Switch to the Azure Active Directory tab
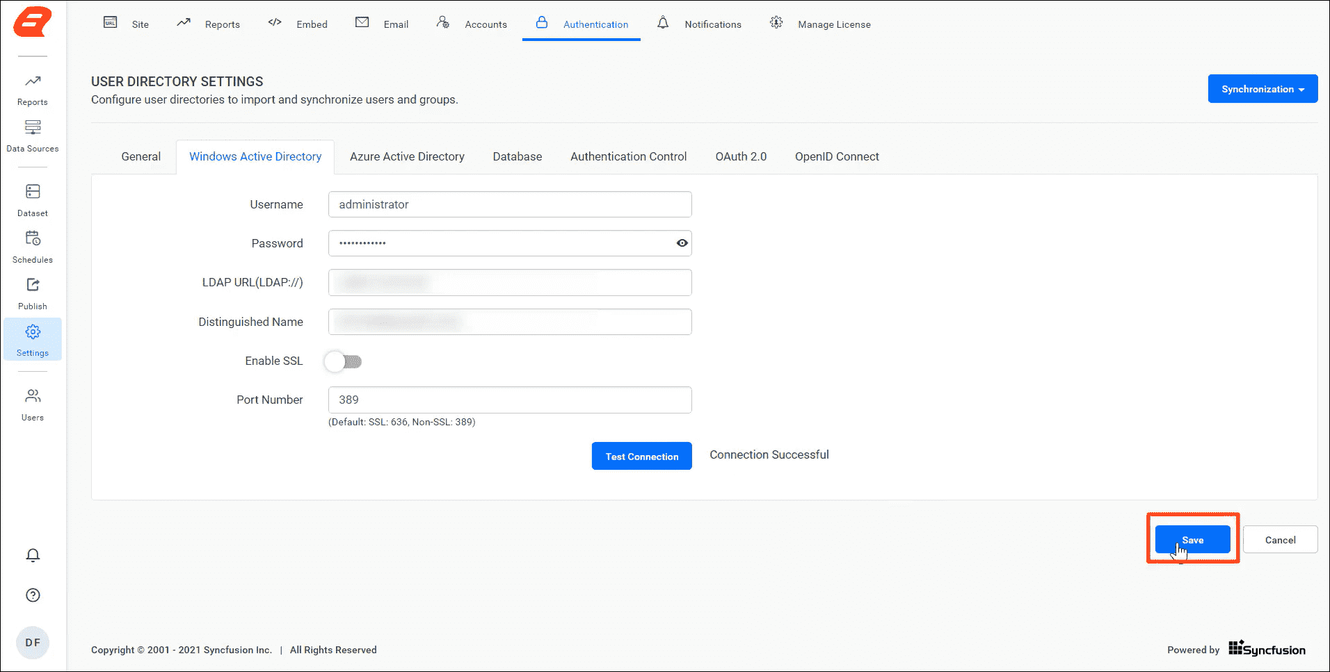The height and width of the screenshot is (672, 1330). pyautogui.click(x=407, y=156)
